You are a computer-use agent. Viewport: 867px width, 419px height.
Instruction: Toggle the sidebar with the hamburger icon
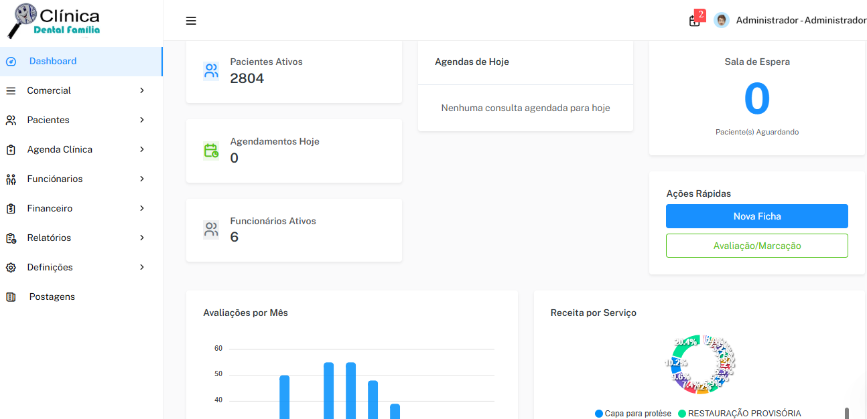tap(191, 21)
